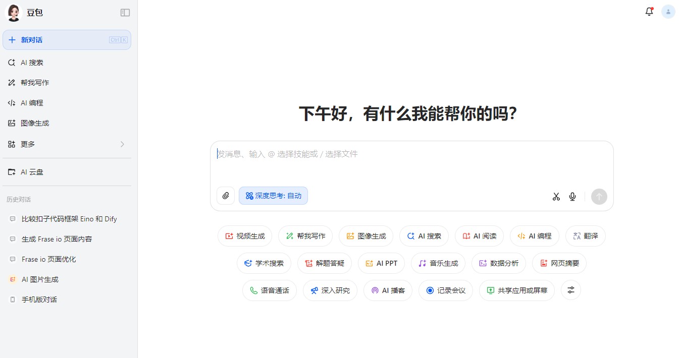Enable the 语音通话 skill
679x358 pixels.
[x=270, y=290]
